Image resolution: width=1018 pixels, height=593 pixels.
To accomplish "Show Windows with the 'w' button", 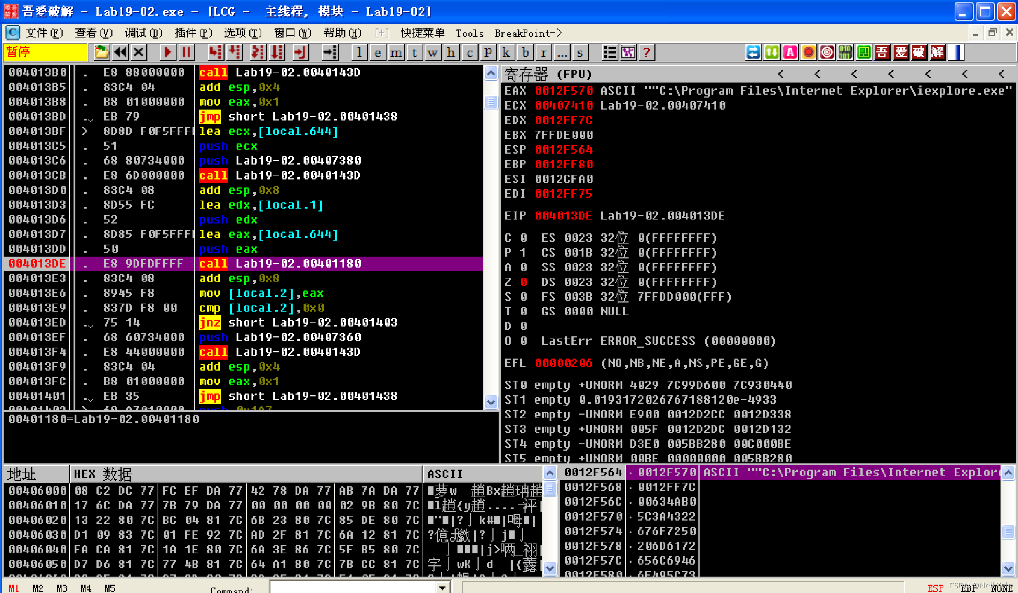I will [x=433, y=52].
